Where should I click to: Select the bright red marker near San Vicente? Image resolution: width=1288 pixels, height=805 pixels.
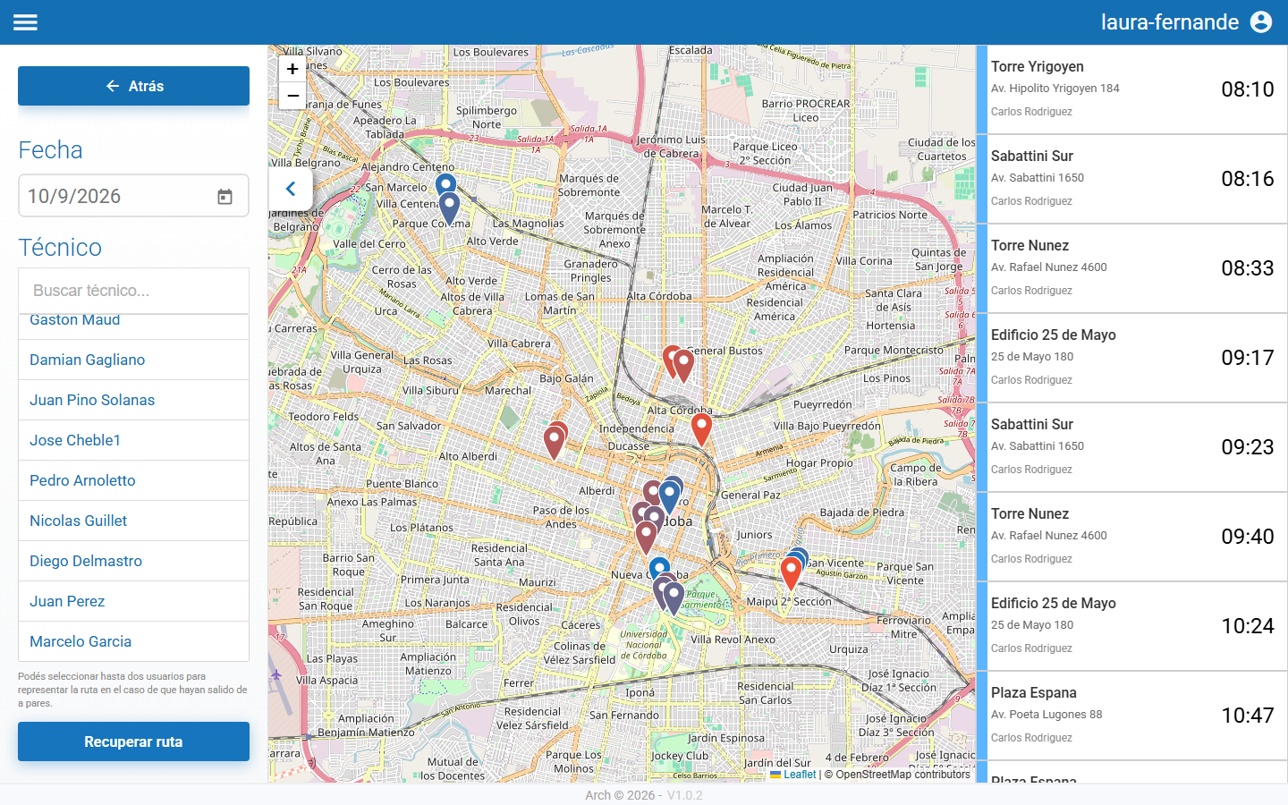tap(791, 572)
